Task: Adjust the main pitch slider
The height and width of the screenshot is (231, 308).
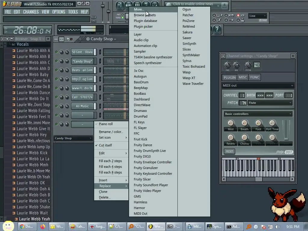Action: click(x=108, y=11)
